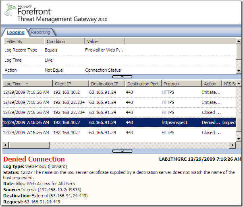The width and height of the screenshot is (243, 207).
Task: Click the Log Time sort arrow
Action: [x=27, y=83]
